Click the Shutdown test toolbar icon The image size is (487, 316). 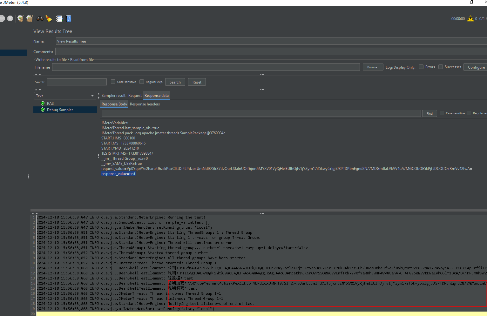10,18
